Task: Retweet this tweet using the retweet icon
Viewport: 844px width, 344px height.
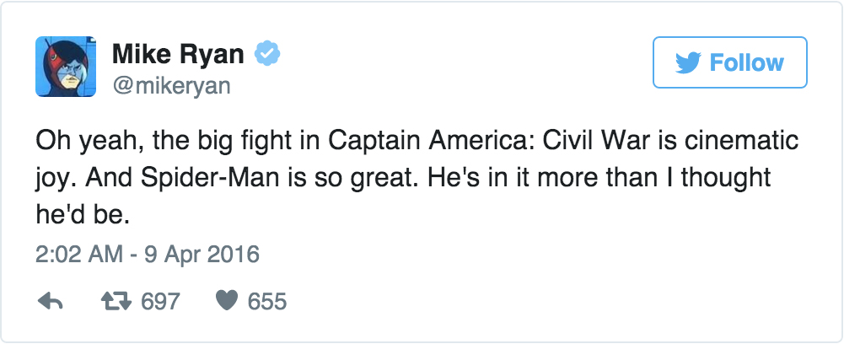Action: point(119,301)
